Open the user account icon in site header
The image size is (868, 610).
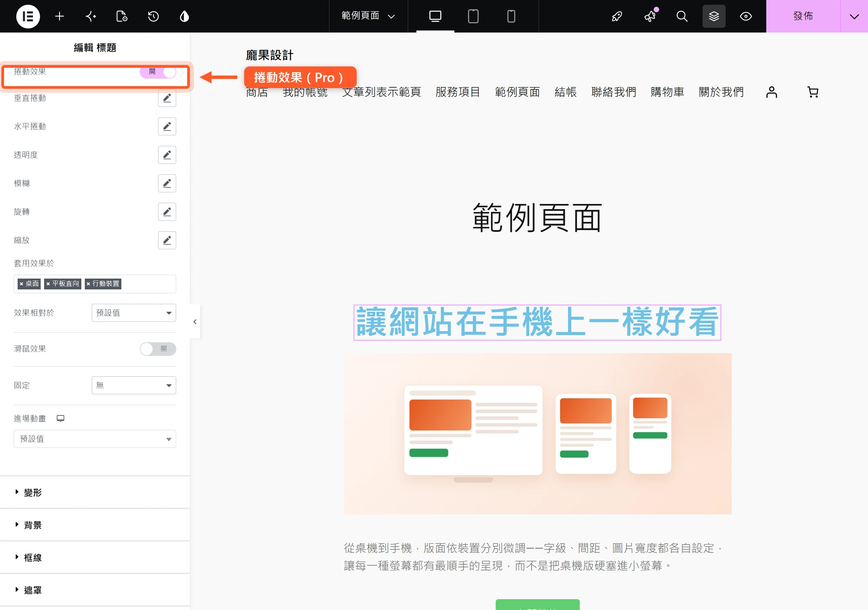[772, 92]
